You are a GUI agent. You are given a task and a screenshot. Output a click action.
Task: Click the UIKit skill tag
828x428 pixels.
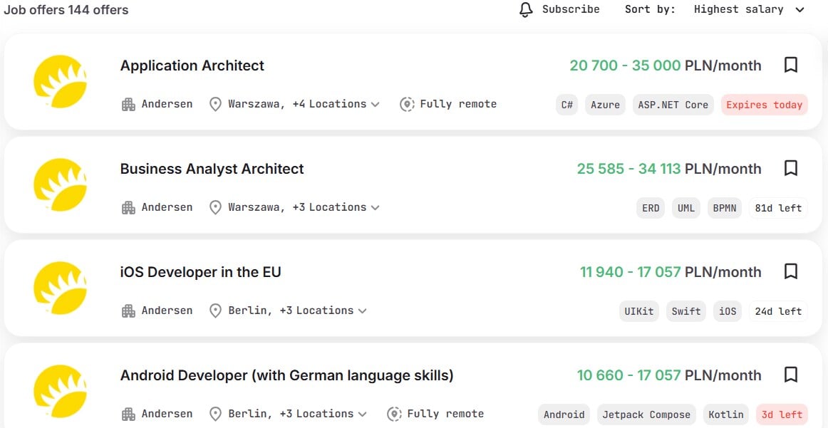pyautogui.click(x=639, y=311)
